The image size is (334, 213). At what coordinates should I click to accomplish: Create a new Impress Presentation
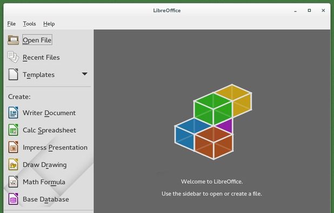[x=55, y=148]
